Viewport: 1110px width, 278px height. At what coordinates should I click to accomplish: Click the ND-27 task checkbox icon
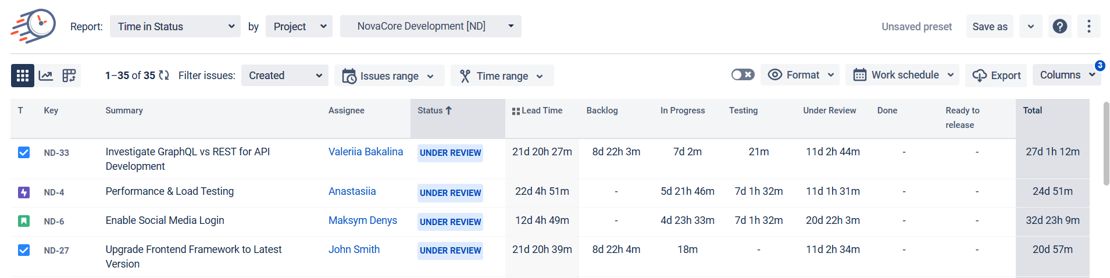24,251
